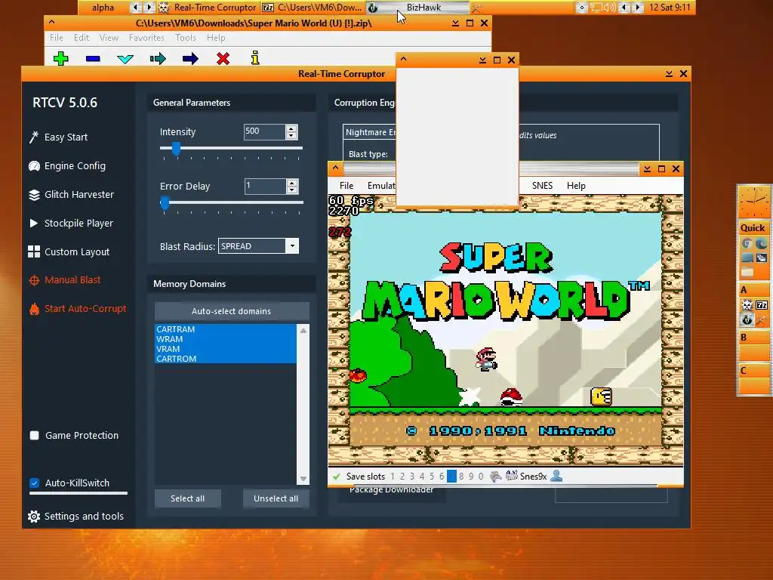773x580 pixels.
Task: Open Help menu in 7-Zip window
Action: click(216, 38)
